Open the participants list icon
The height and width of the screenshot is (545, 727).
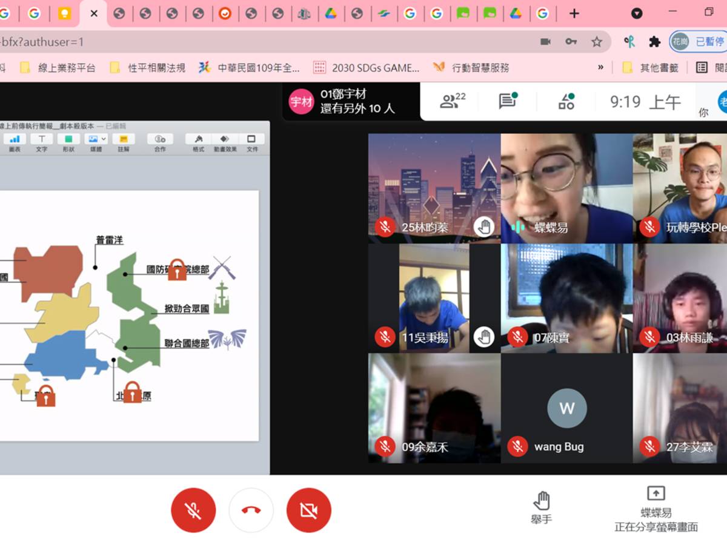pos(452,101)
